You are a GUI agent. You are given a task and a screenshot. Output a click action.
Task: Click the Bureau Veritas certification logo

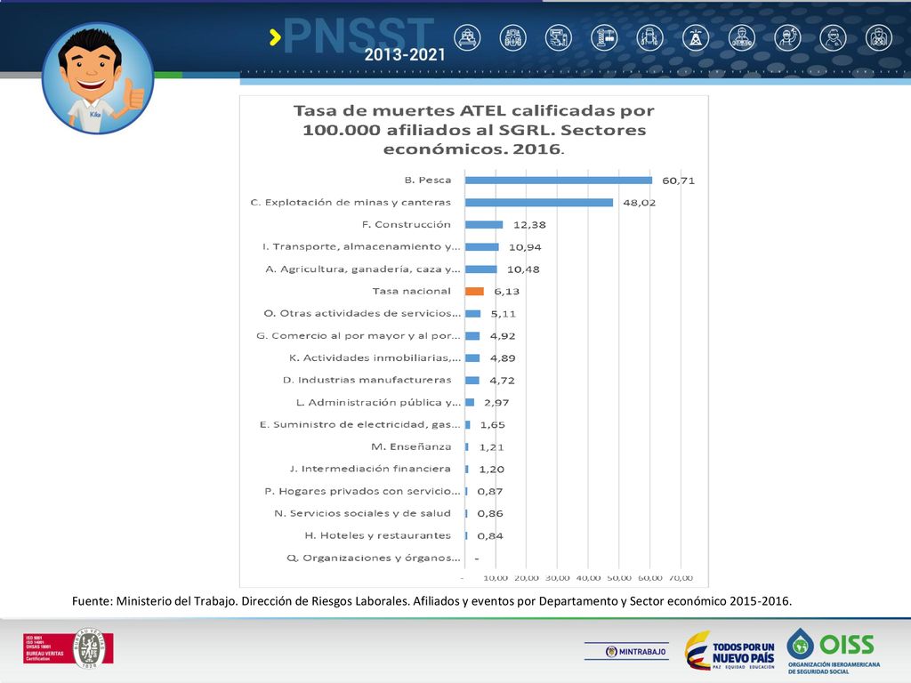pos(68,648)
